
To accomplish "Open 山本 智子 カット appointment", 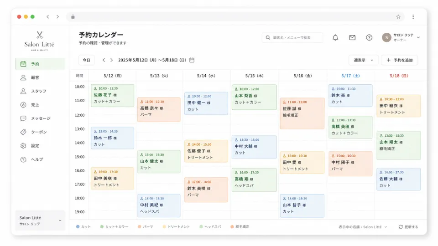I will point(302,205).
